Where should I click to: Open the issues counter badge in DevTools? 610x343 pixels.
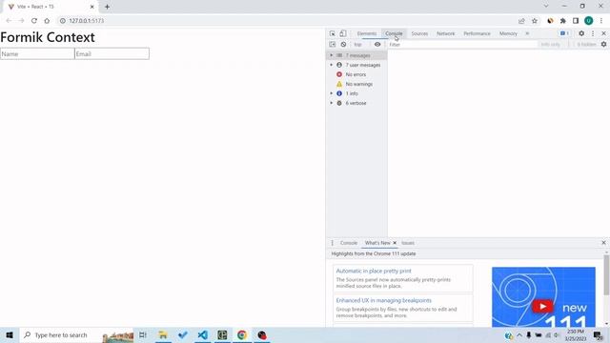564,33
